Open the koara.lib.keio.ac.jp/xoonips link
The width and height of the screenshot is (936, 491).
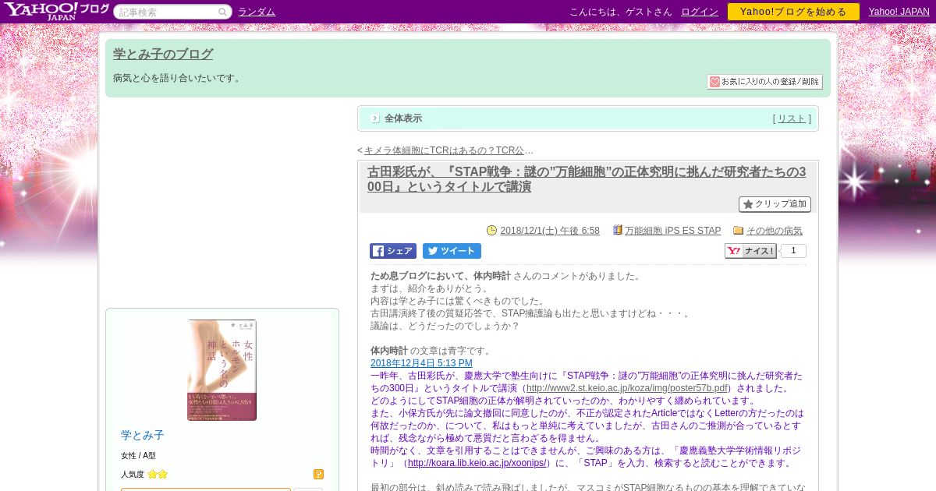477,463
